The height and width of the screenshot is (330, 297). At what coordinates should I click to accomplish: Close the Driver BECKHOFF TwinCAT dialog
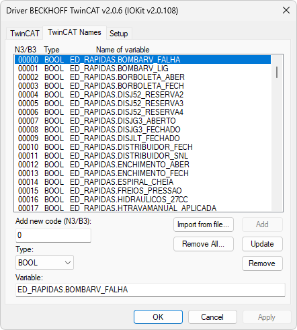(286, 10)
